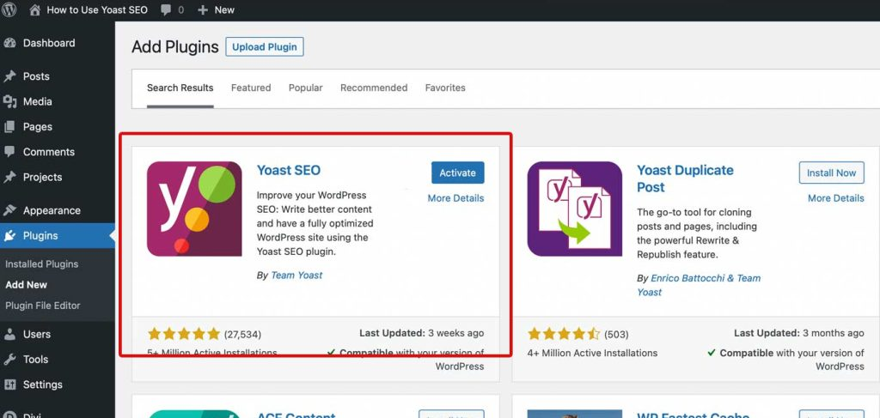Click the Dashboard gauge icon

point(10,43)
